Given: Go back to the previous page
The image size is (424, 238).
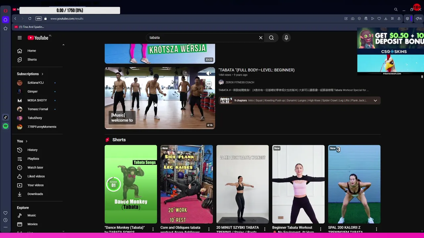Looking at the screenshot, I should (x=15, y=19).
